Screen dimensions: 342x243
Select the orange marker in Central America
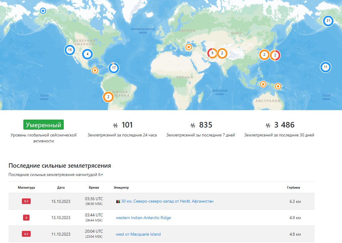(95, 71)
